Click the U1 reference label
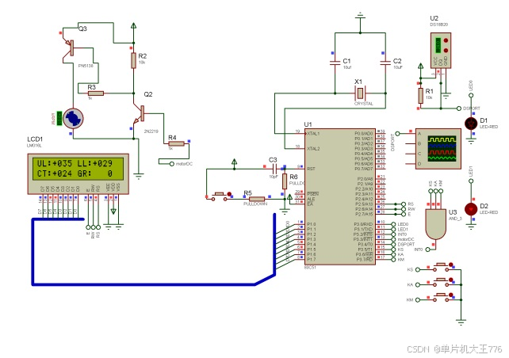Viewport: 509px width, 358px height. (x=308, y=124)
